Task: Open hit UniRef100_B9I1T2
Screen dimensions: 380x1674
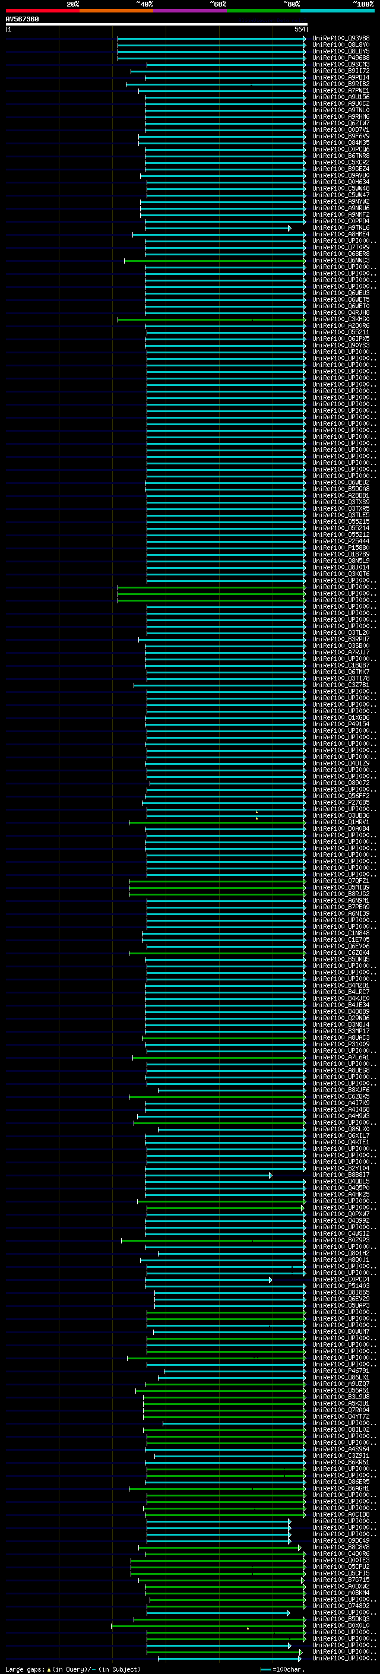Action: pos(341,71)
